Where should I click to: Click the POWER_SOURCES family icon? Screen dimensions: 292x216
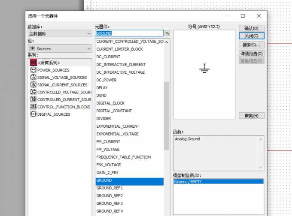coord(33,70)
